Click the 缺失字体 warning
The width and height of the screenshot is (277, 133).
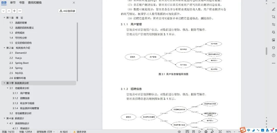[80, 131]
